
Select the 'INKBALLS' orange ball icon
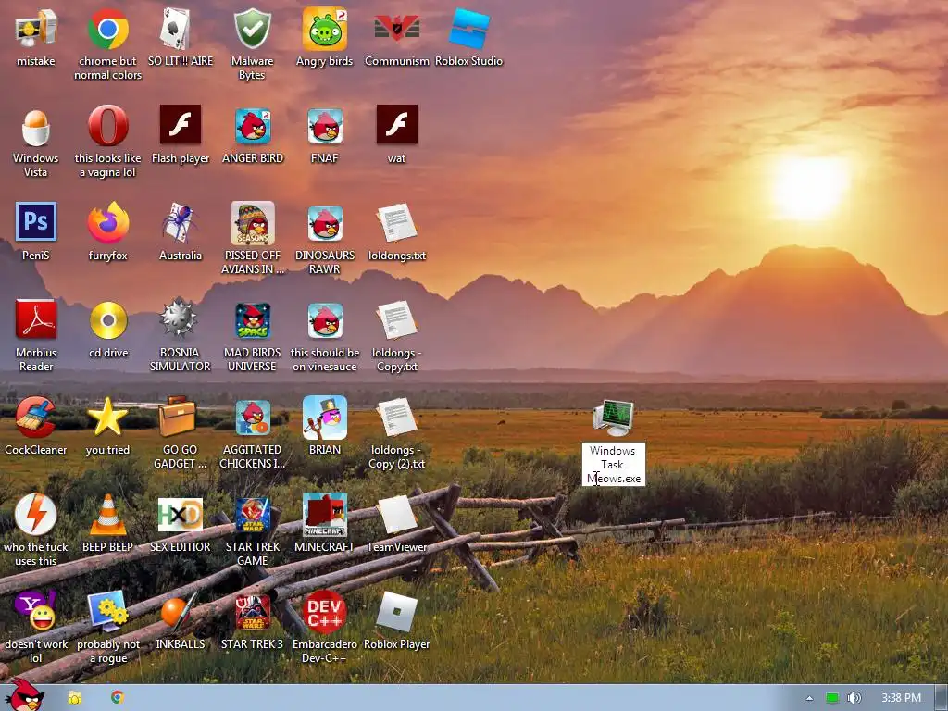181,611
